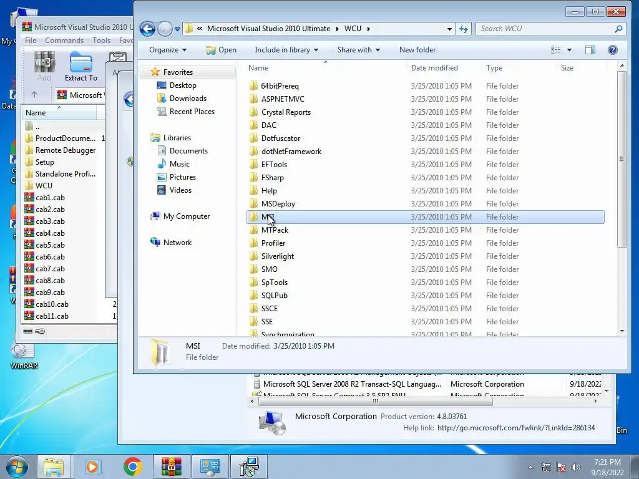Screen dimensions: 639x479
Task: Select the SMO folder
Action: (x=269, y=269)
